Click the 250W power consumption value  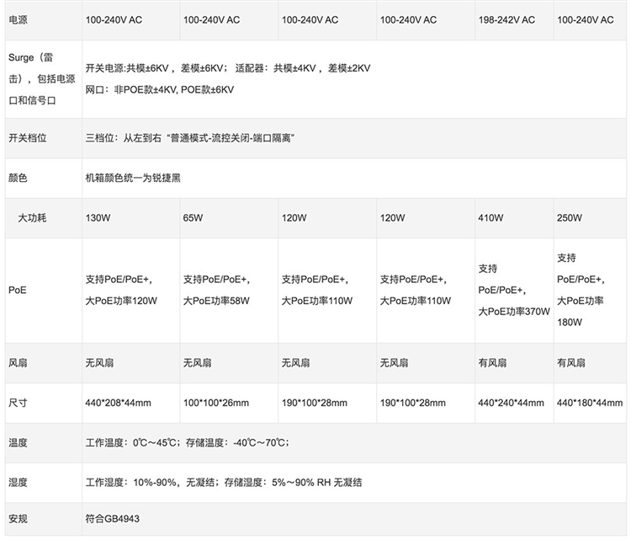(570, 218)
